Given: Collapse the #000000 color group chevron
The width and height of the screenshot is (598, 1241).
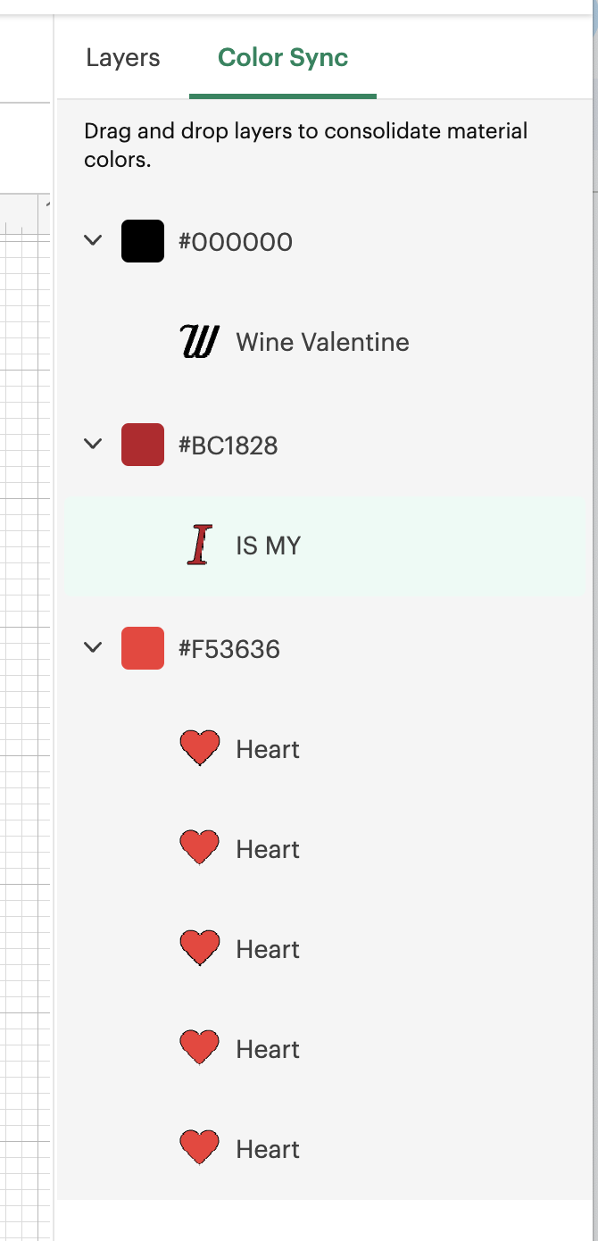Looking at the screenshot, I should tap(93, 240).
